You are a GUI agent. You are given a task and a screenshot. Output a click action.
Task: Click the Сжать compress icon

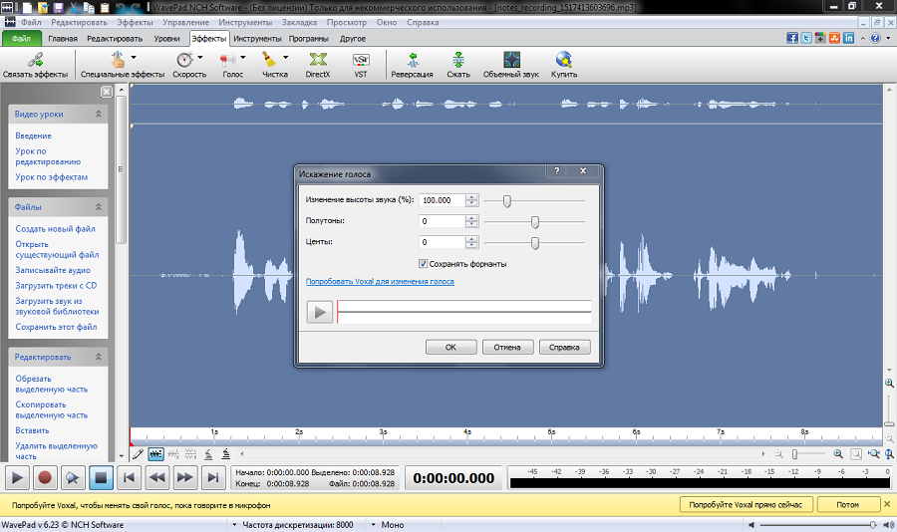(x=458, y=60)
